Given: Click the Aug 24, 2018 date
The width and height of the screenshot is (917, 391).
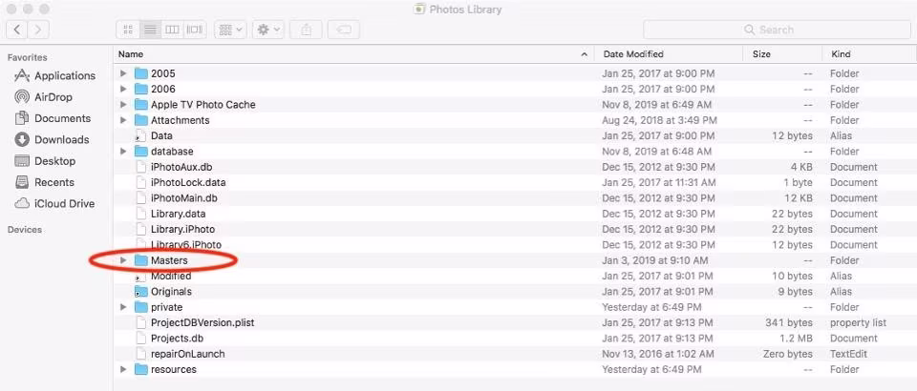Looking at the screenshot, I should [x=659, y=120].
